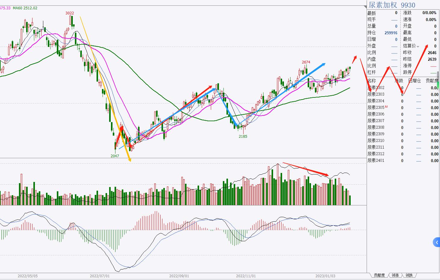The height and width of the screenshot is (280, 440).
Task: Click the 尿素2309 contract row
Action: click(x=376, y=134)
